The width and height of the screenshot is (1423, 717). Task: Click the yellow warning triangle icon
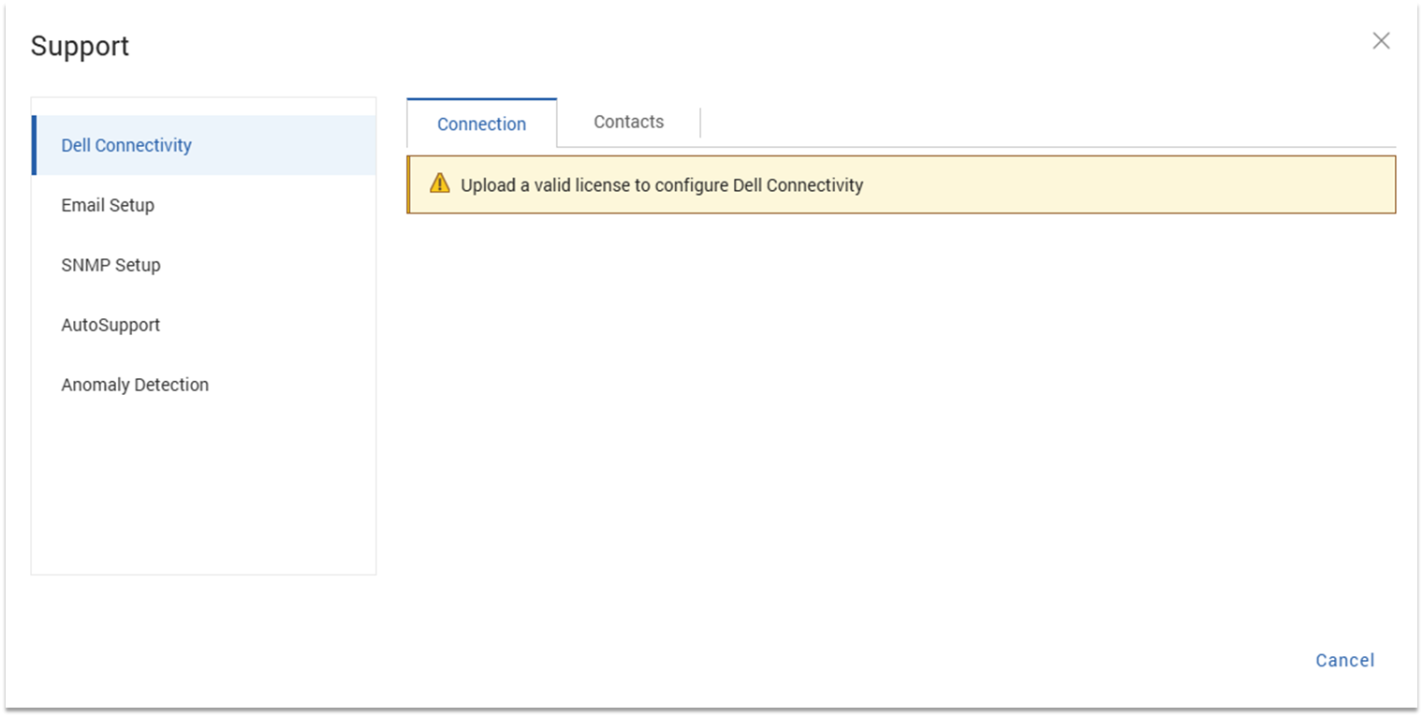(x=440, y=183)
